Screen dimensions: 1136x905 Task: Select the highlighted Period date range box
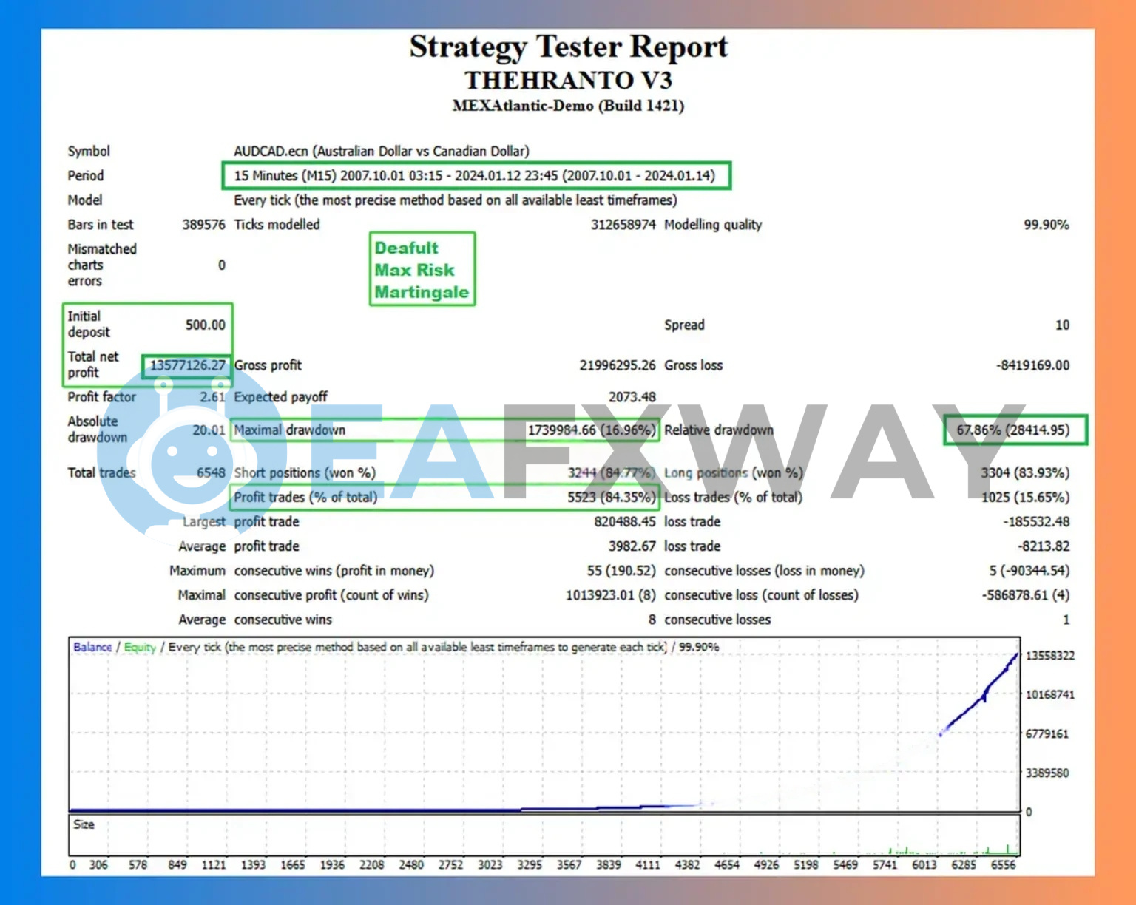pyautogui.click(x=476, y=176)
